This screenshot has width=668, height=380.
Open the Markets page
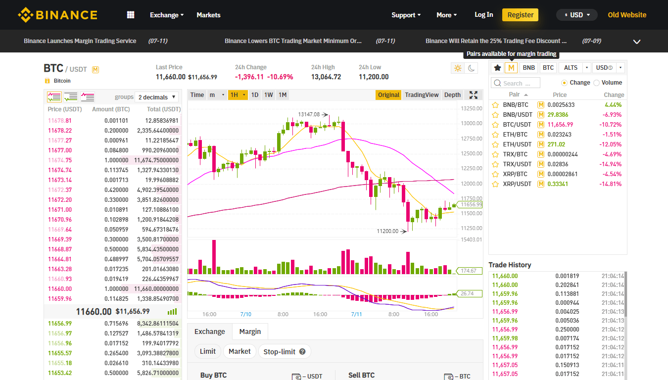(208, 15)
